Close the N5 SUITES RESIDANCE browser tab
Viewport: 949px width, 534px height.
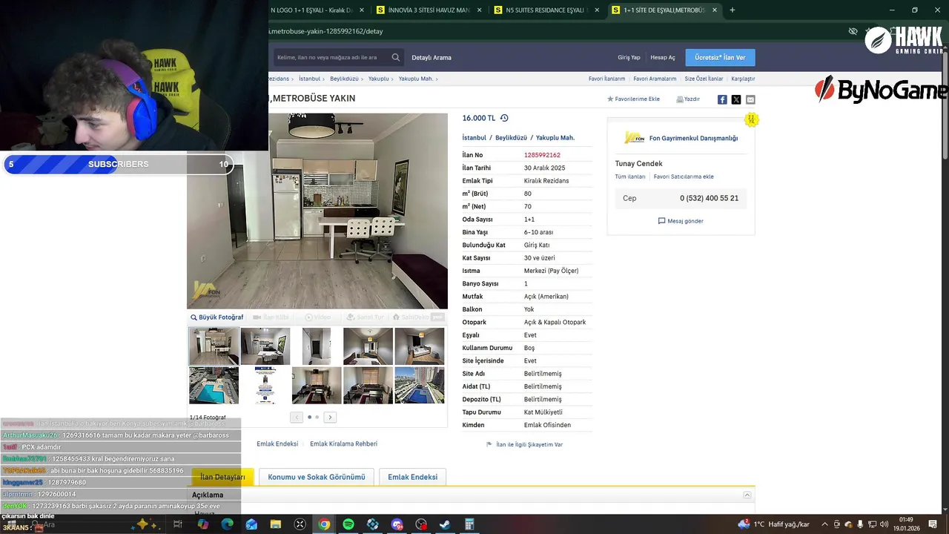(597, 10)
